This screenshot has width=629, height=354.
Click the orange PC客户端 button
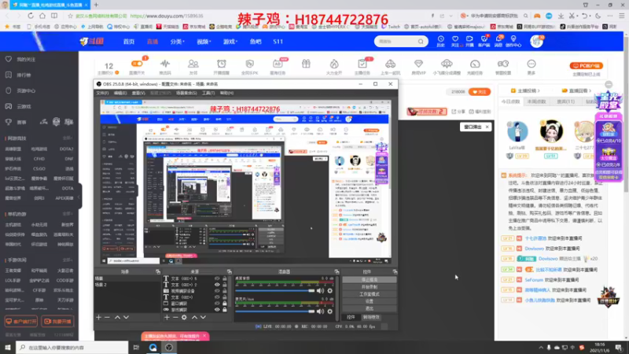pyautogui.click(x=586, y=66)
